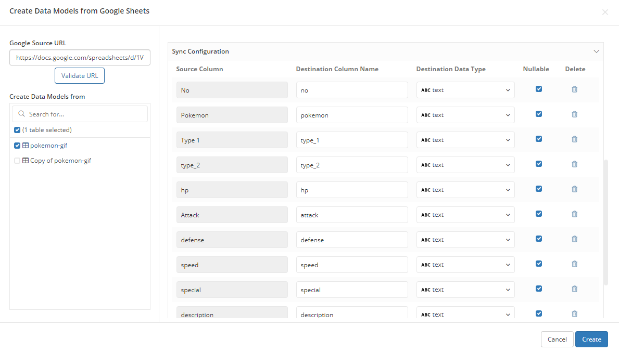Click the sync configuration vertical scrollbar

click(x=605, y=223)
